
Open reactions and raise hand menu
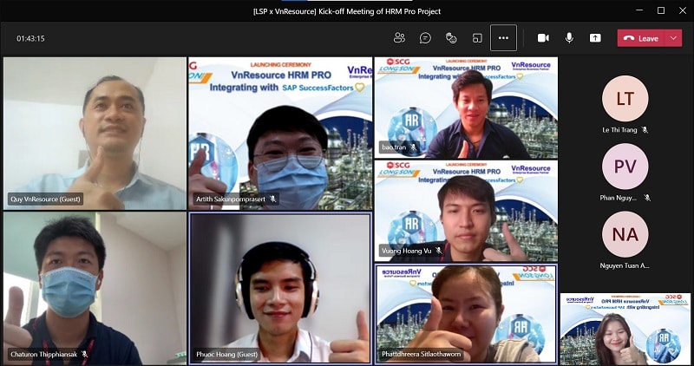tap(451, 38)
